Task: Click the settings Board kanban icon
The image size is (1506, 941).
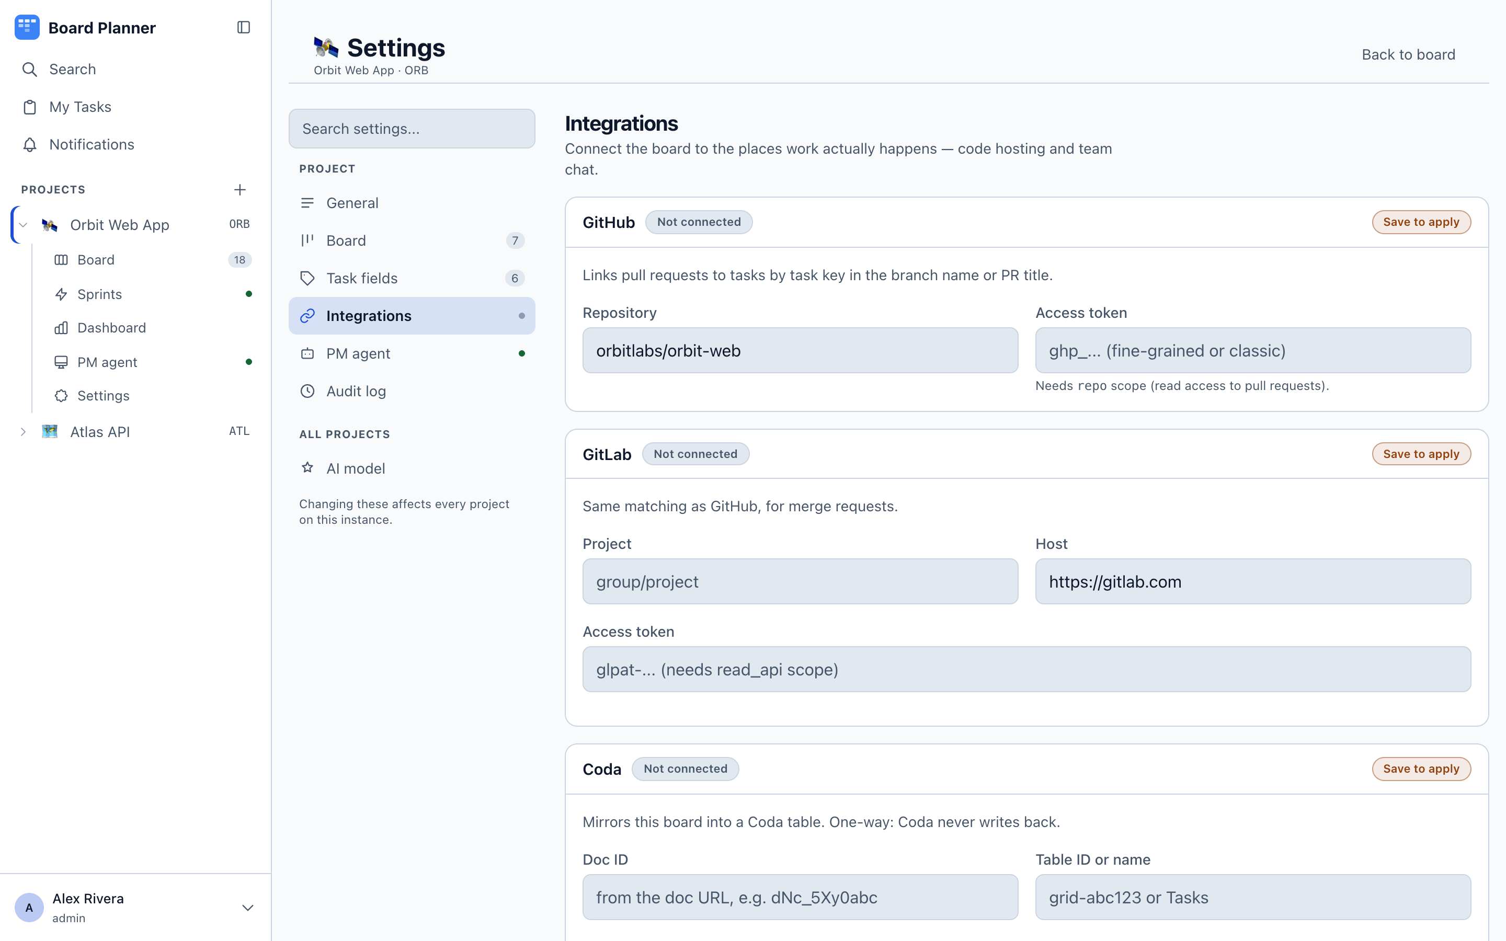Action: coord(307,240)
